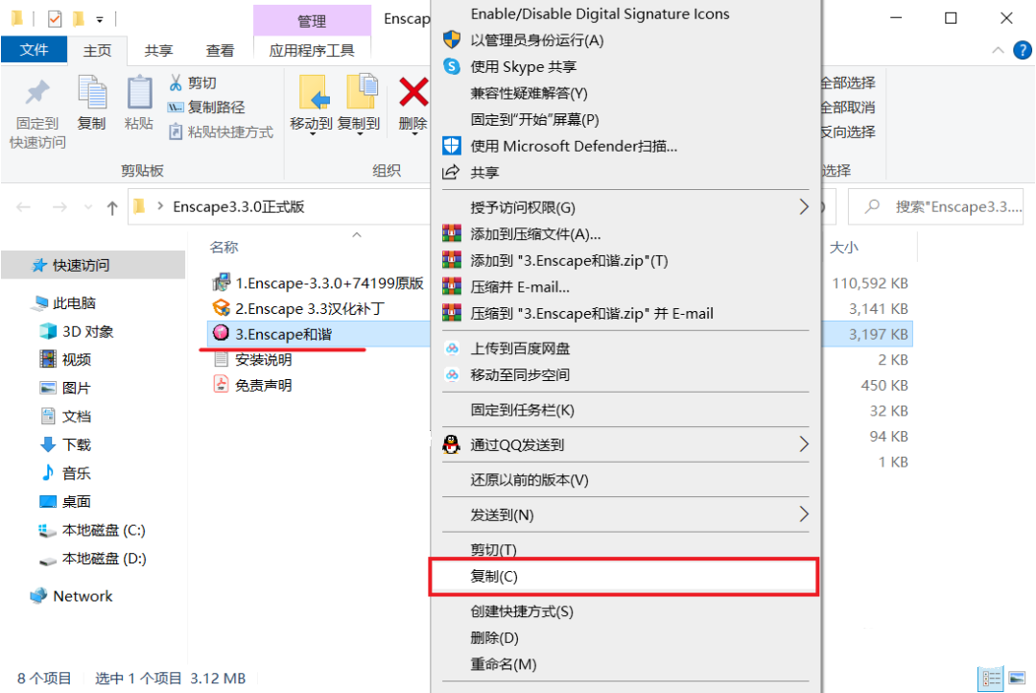Click the search box for Enscape3.3
The height and width of the screenshot is (693, 1036).
point(935,207)
